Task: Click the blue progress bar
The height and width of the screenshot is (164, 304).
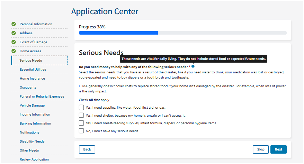Action: (118, 33)
